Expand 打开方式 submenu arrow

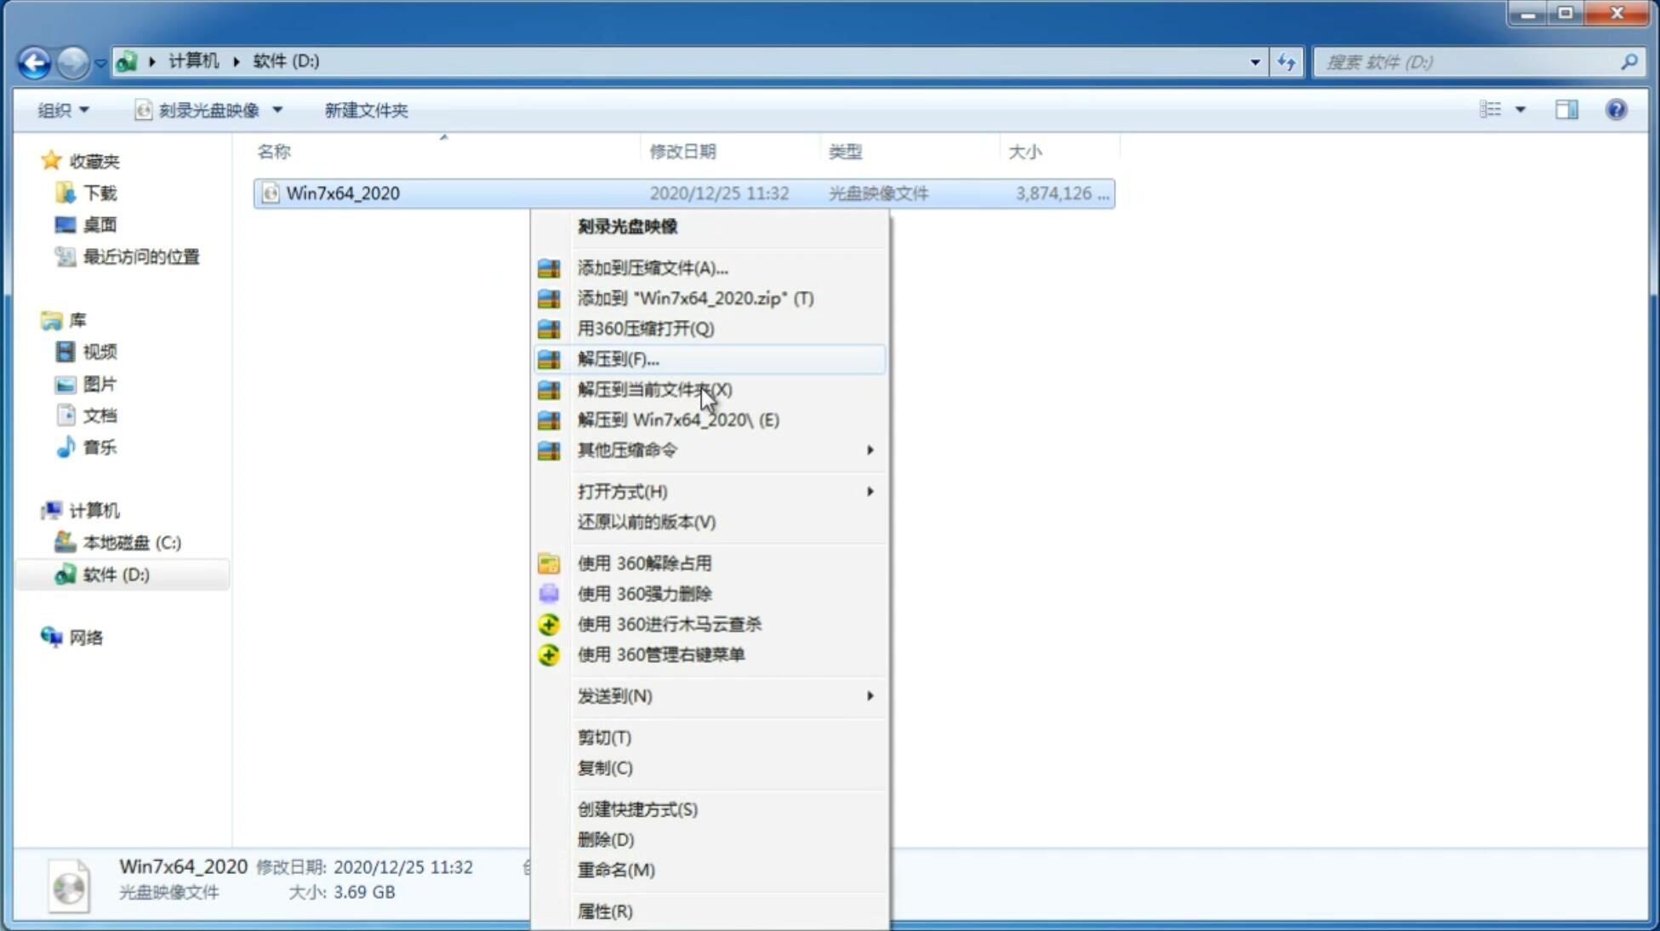870,490
